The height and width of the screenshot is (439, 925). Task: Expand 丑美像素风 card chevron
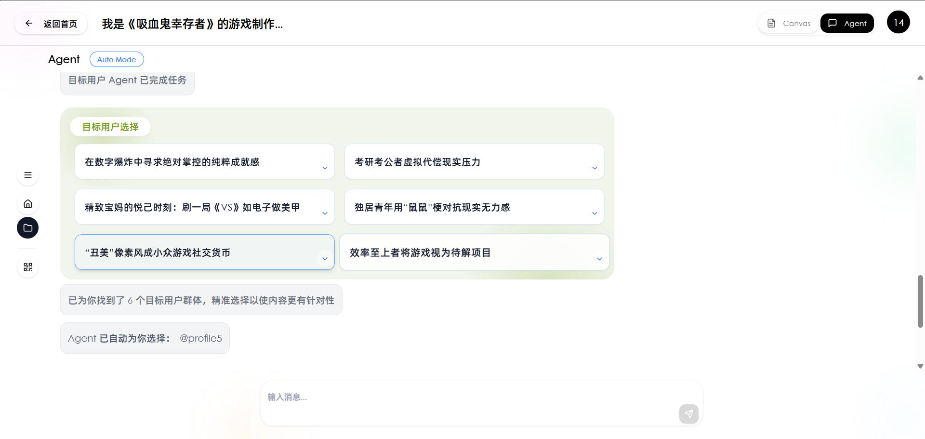coord(325,259)
